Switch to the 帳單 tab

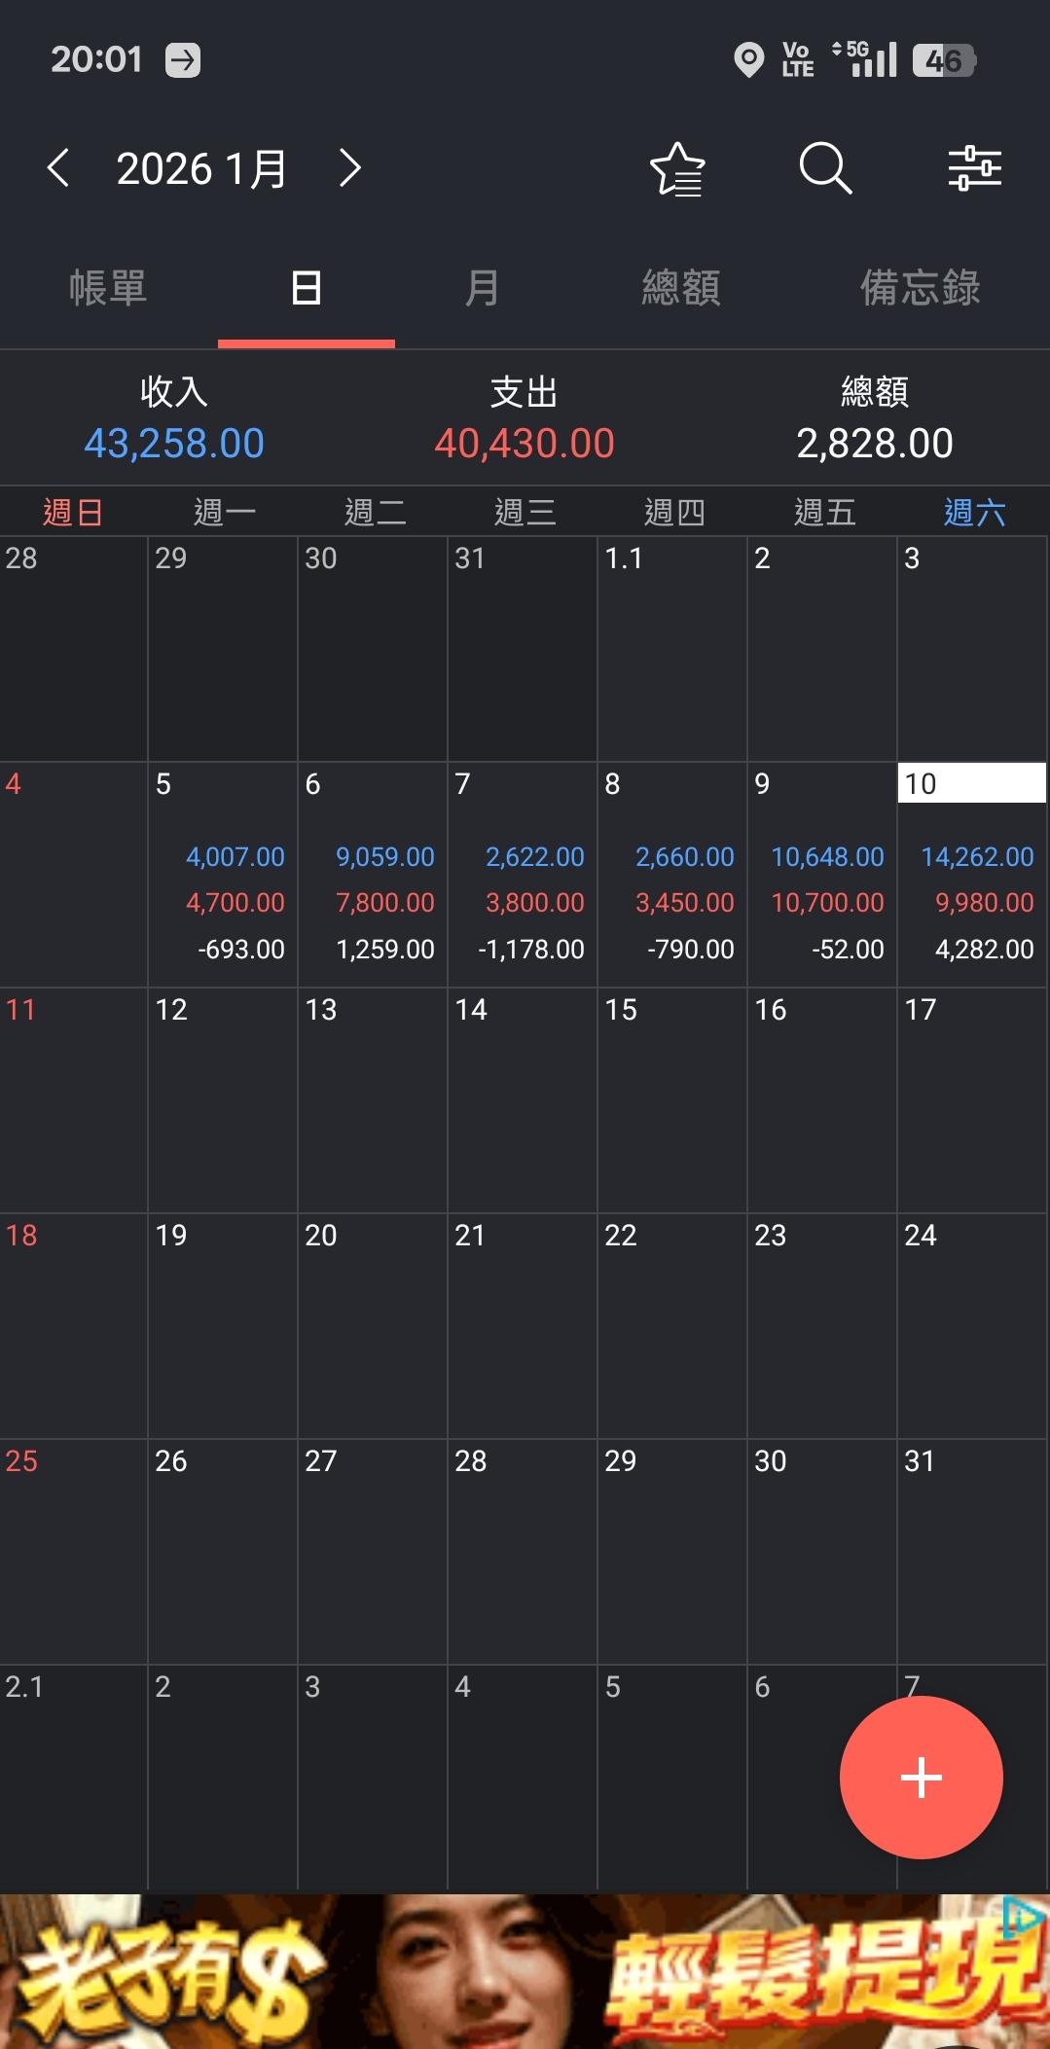click(x=108, y=289)
